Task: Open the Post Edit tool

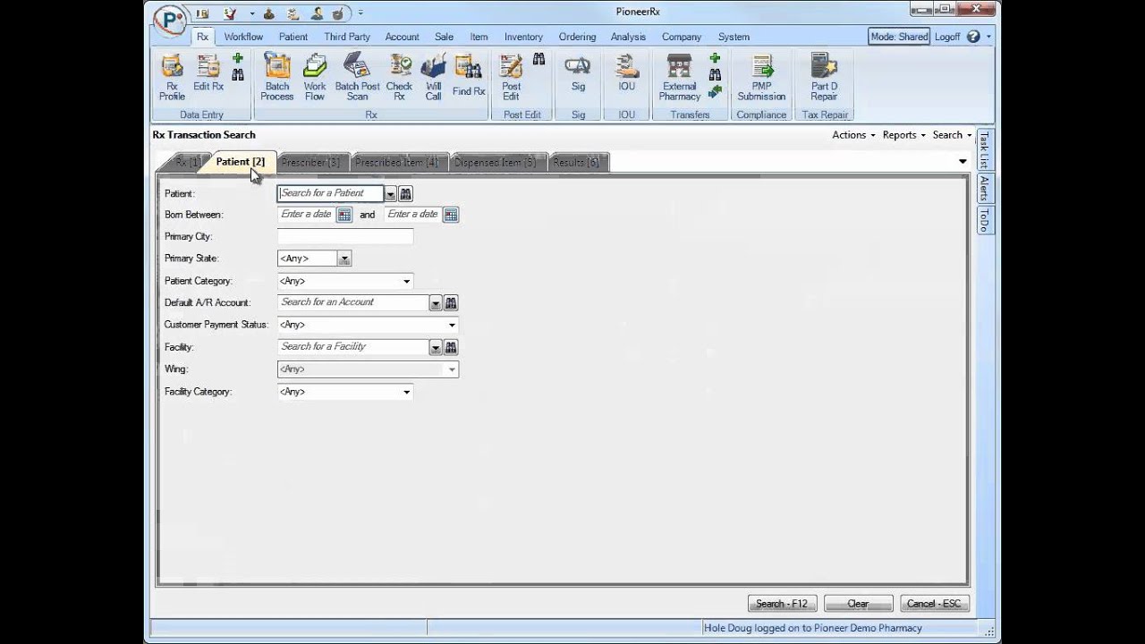Action: (511, 77)
